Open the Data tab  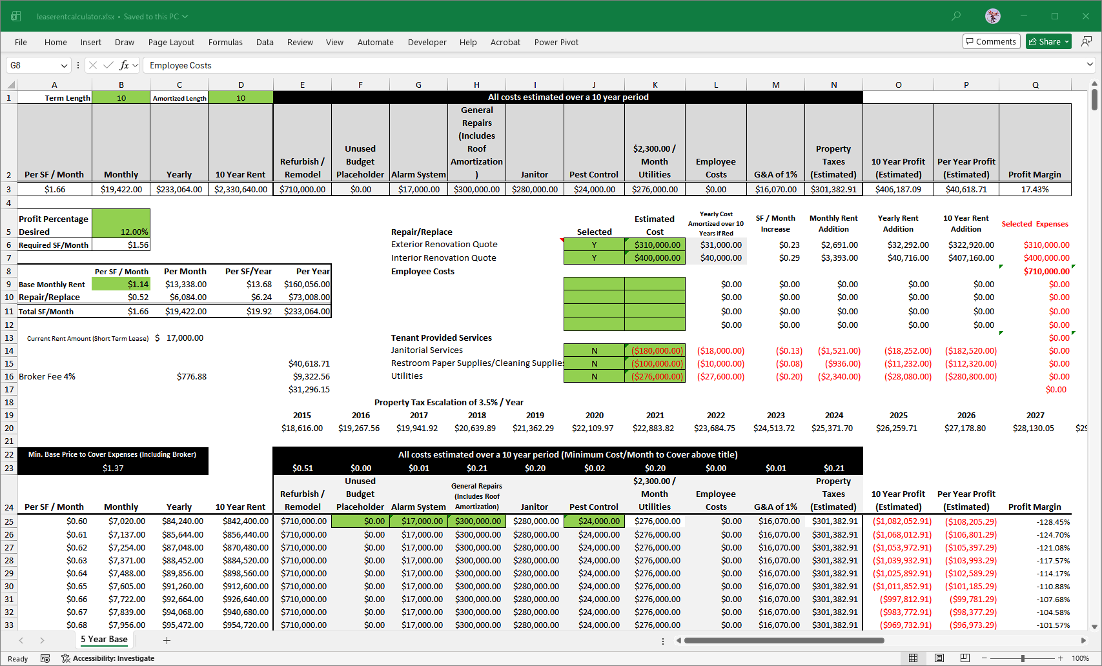265,42
